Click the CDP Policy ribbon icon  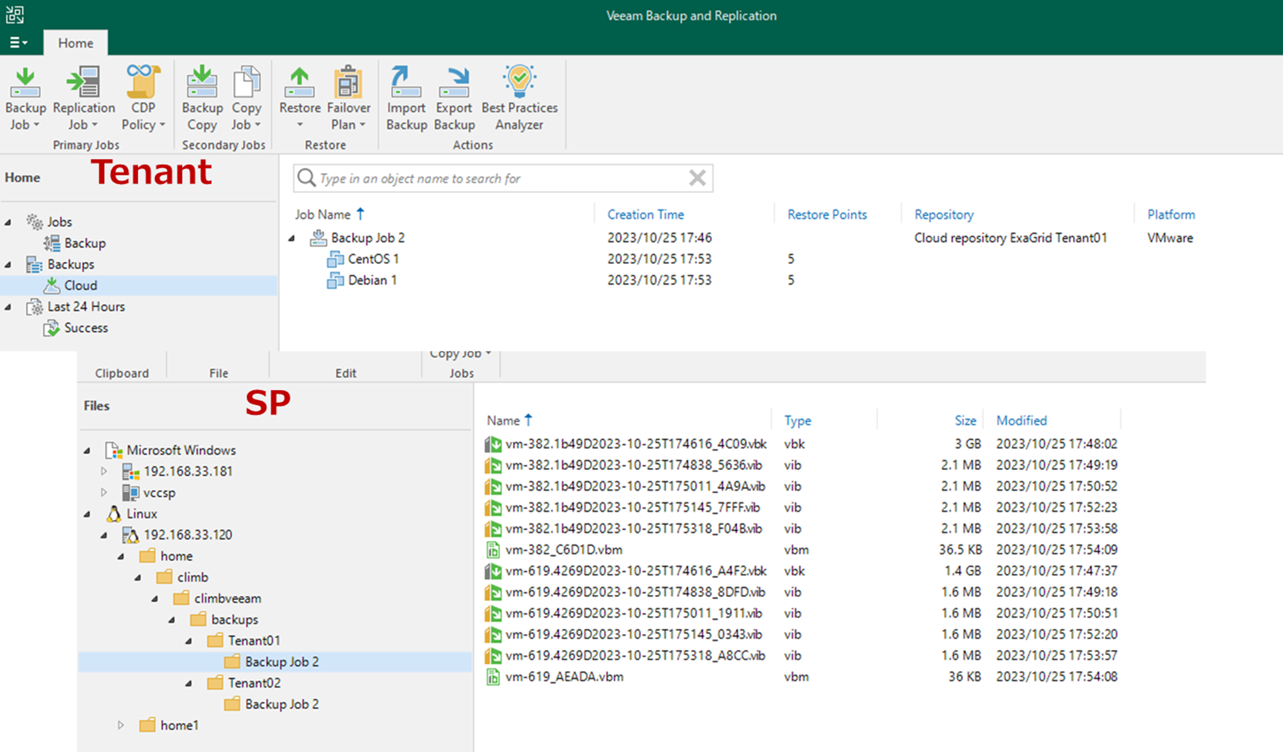143,99
